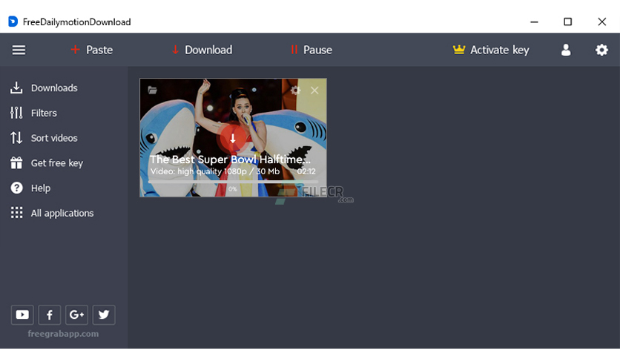Open the Twitter social icon
620x359 pixels.
(104, 314)
